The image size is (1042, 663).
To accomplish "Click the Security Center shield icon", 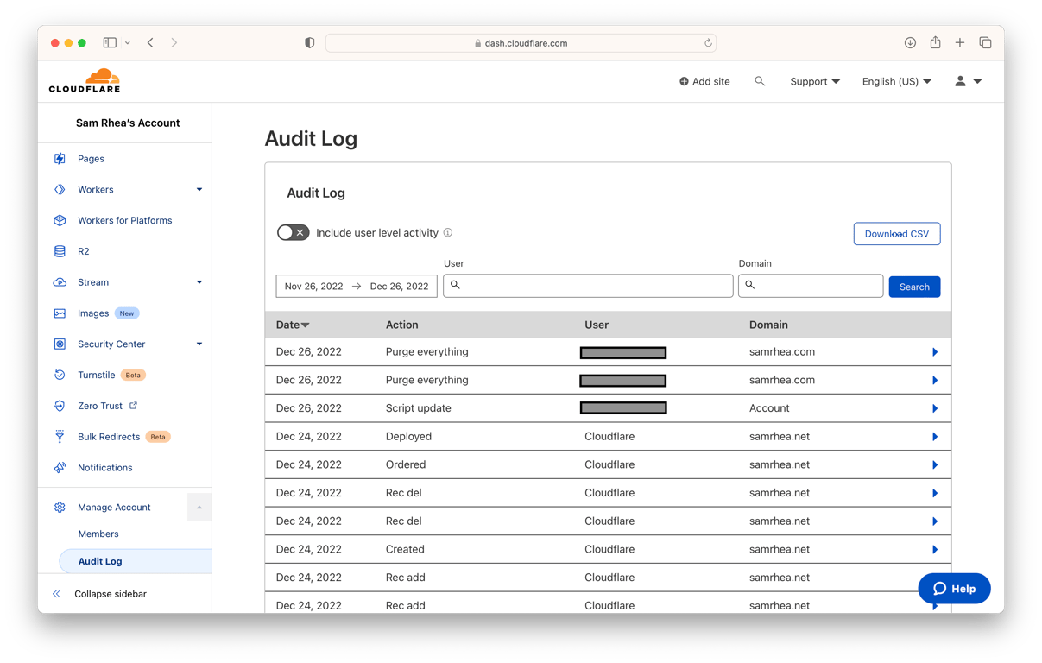I will [x=59, y=344].
